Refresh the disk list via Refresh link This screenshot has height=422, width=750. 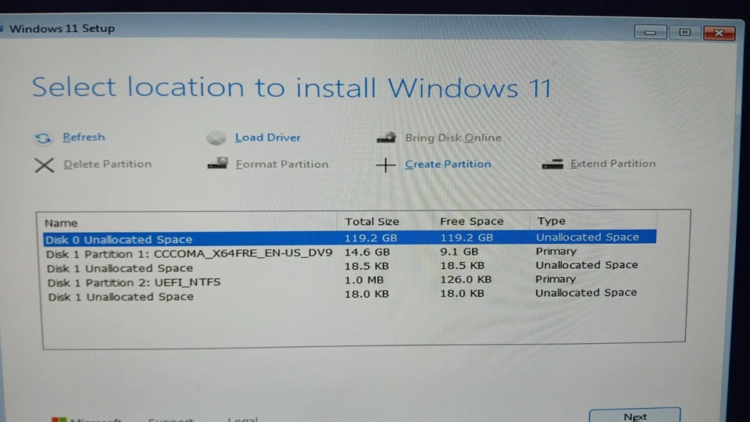84,138
